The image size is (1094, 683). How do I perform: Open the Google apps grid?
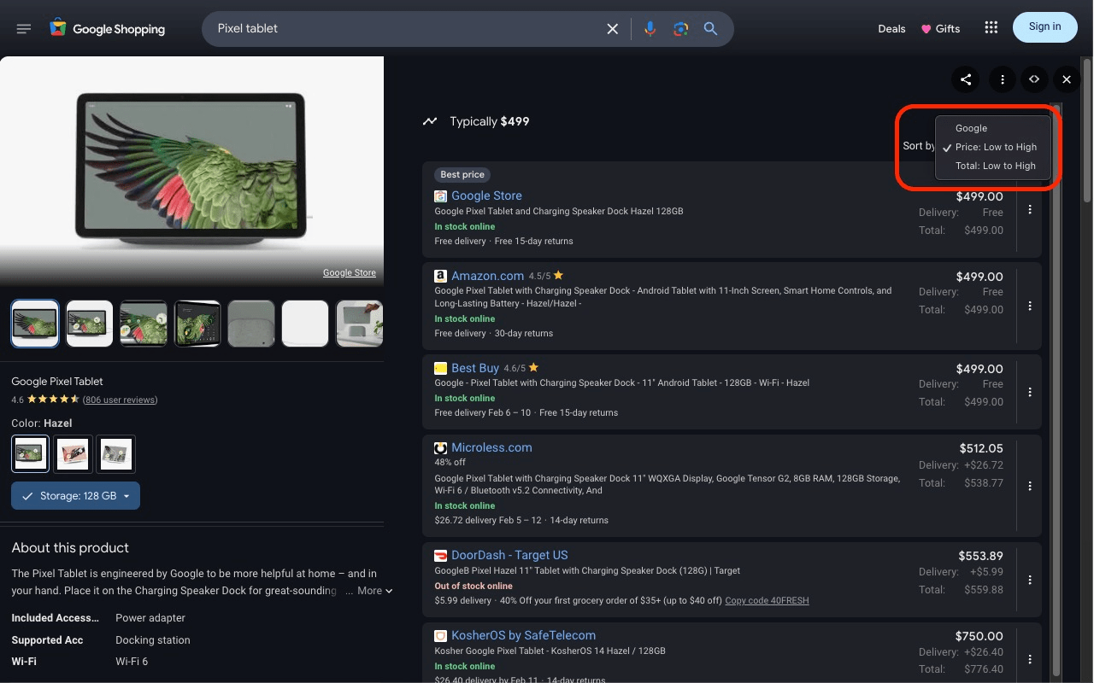click(x=991, y=28)
